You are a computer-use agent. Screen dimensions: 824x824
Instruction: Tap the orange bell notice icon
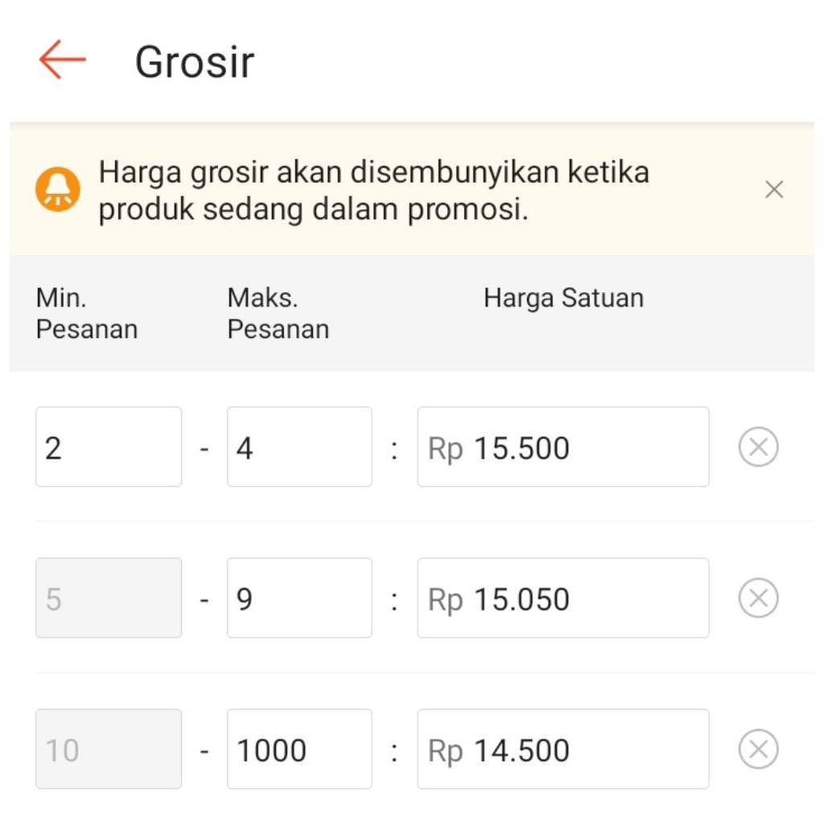[58, 190]
